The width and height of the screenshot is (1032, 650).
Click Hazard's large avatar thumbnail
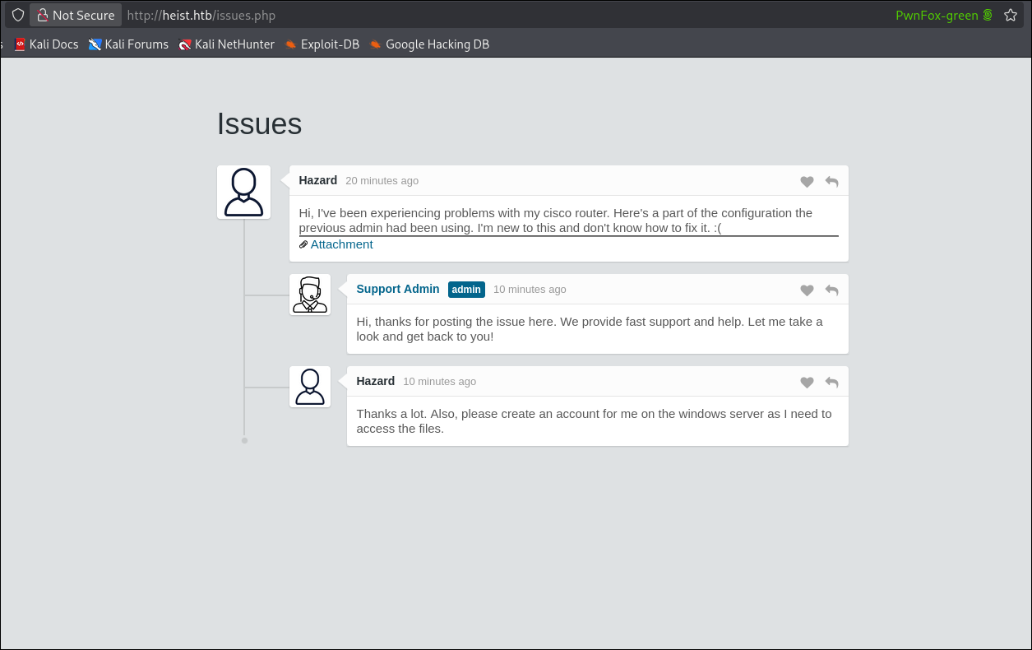tap(243, 192)
